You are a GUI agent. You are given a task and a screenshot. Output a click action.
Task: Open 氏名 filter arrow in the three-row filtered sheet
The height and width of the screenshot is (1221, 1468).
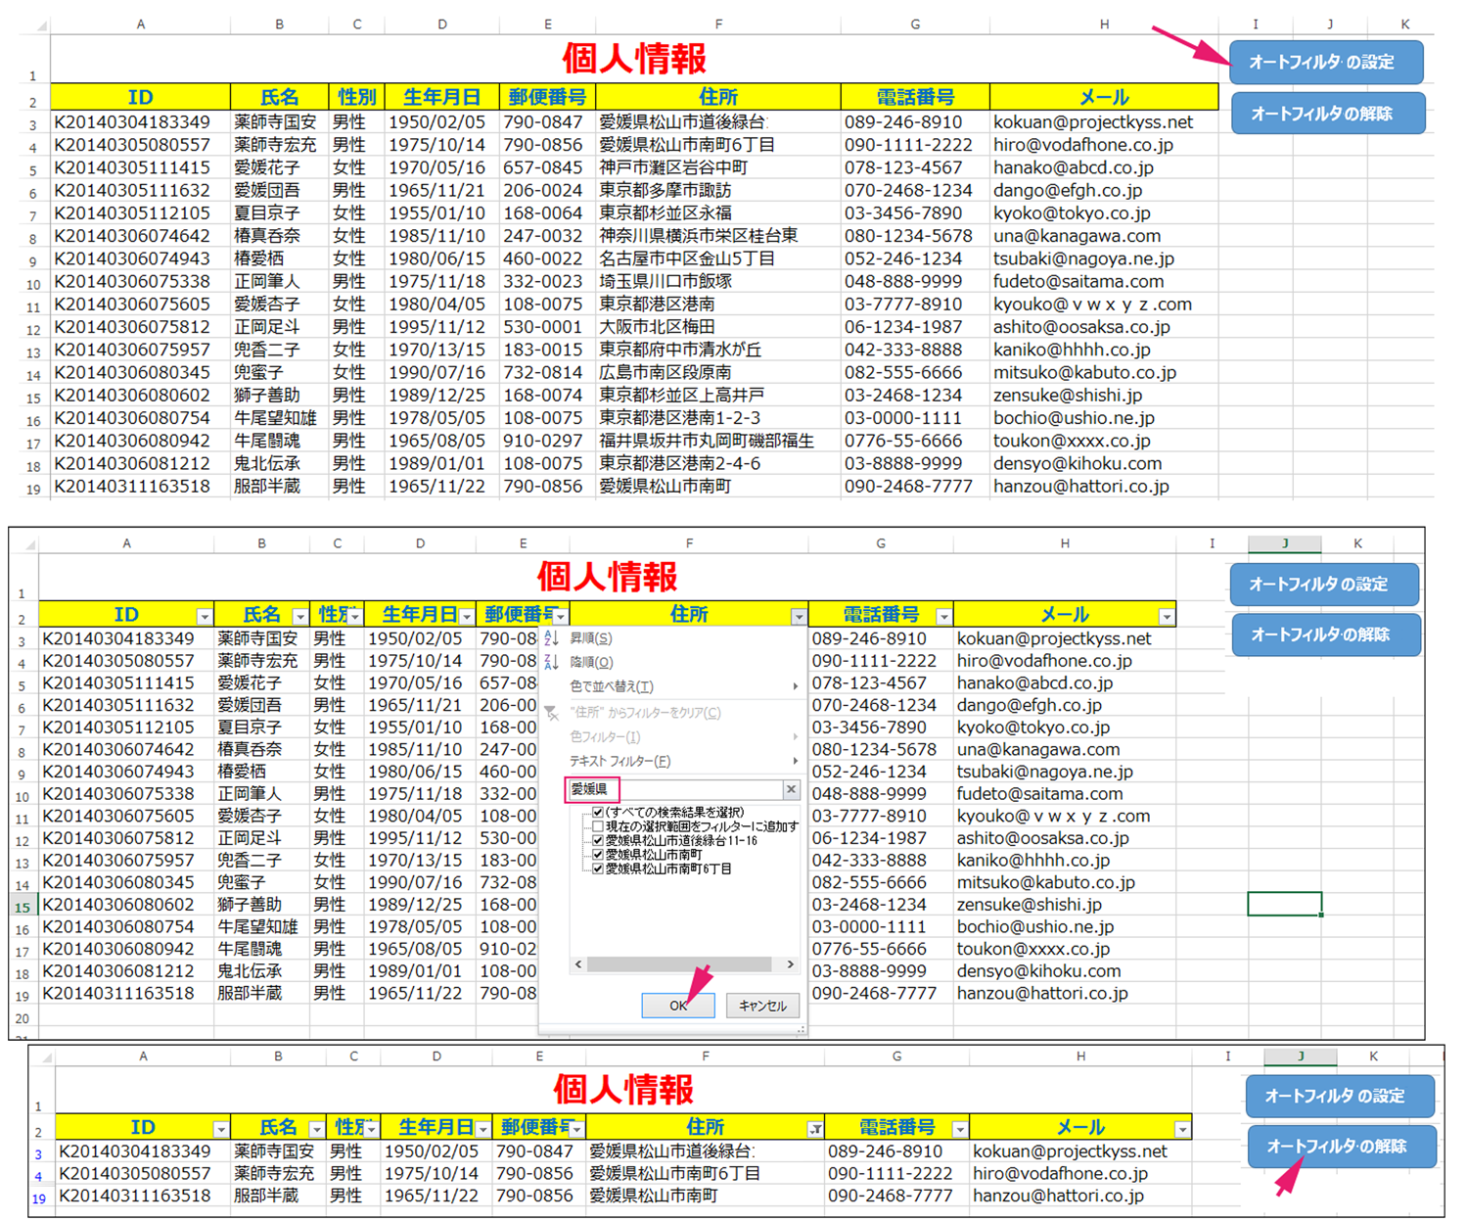click(x=316, y=1130)
